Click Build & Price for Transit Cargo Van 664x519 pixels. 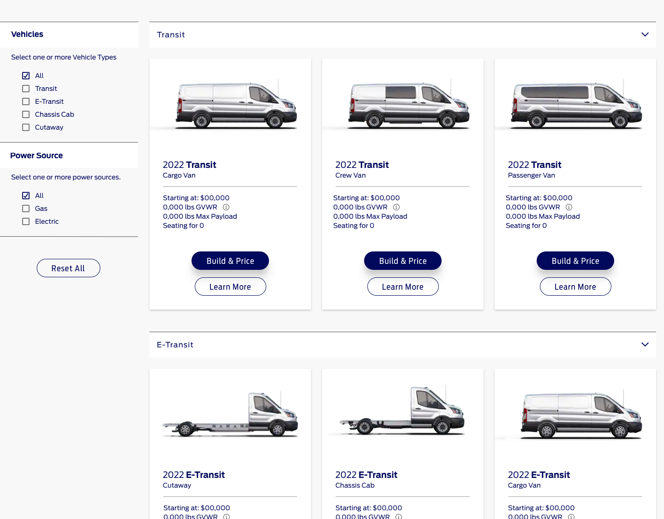230,261
